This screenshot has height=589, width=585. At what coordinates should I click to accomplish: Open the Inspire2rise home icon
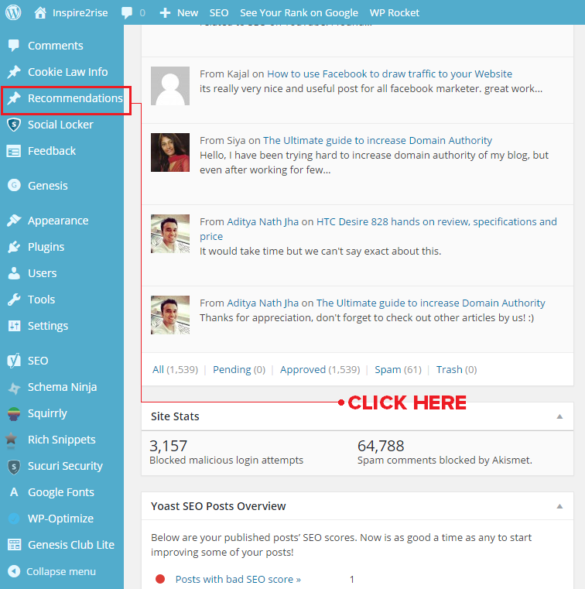(x=40, y=12)
